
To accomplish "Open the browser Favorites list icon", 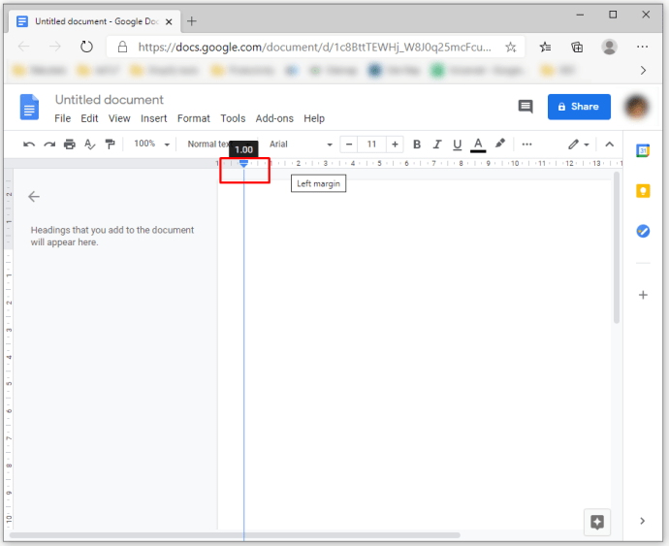I will pyautogui.click(x=545, y=47).
